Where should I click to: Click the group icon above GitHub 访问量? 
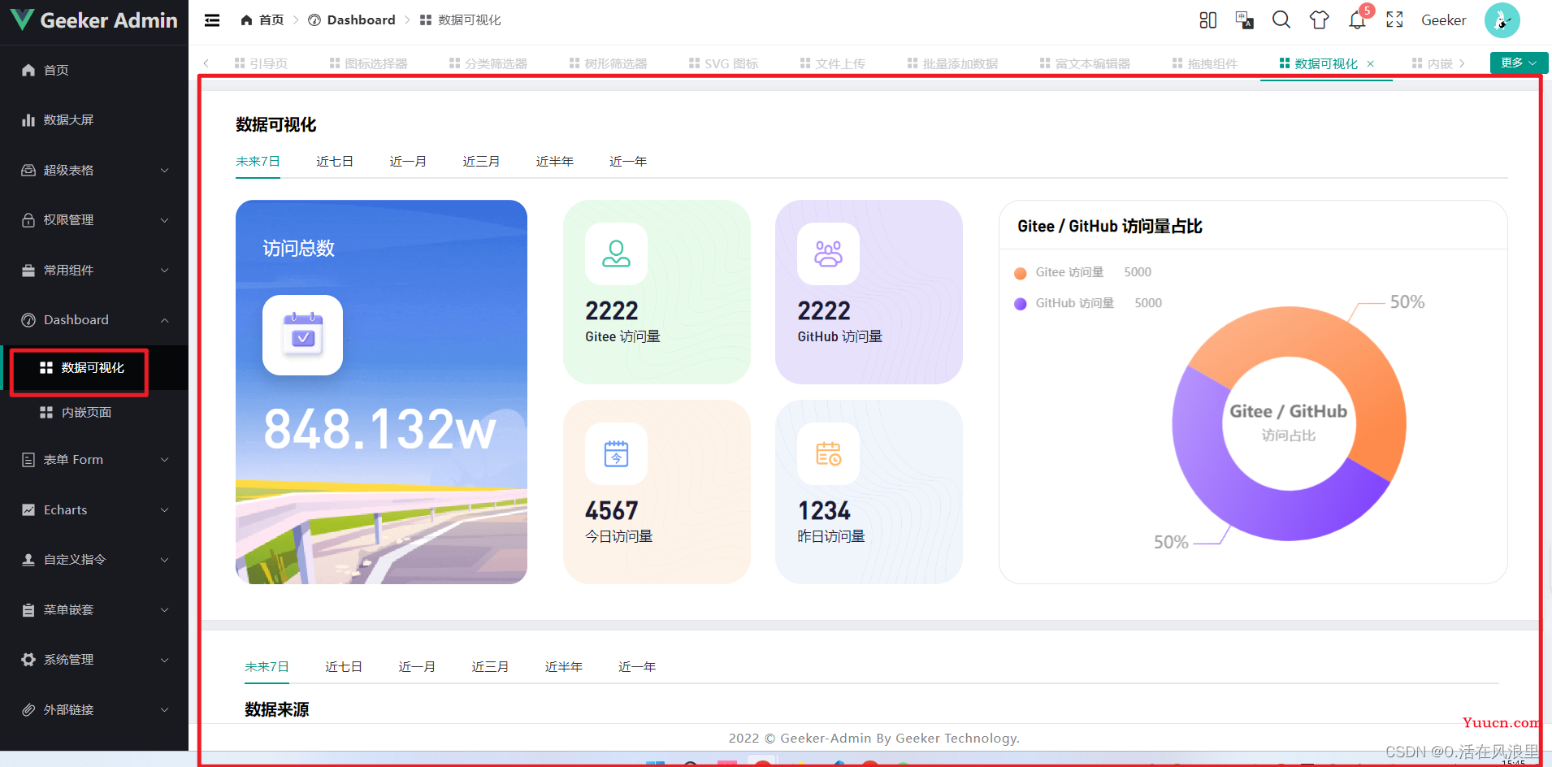point(828,253)
